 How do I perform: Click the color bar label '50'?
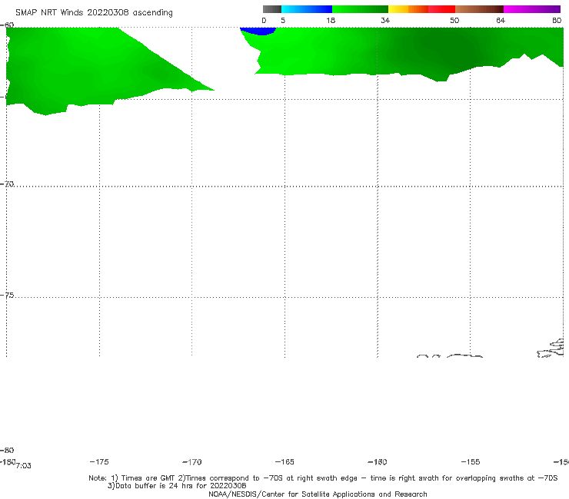pos(454,20)
